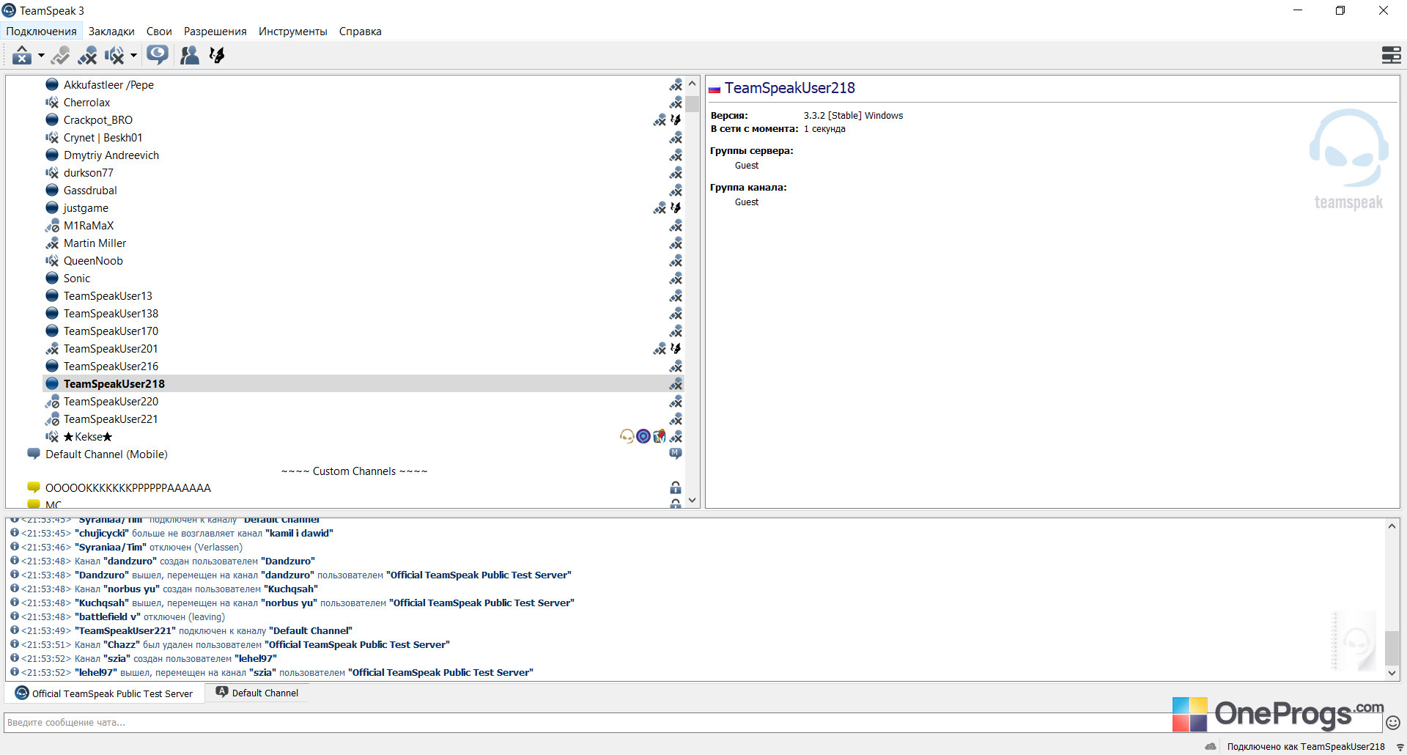Screen dimensions: 1407x755
Task: Select the OOOOOKKKKKKPPPPPPAAAAAA channel
Action: [128, 488]
